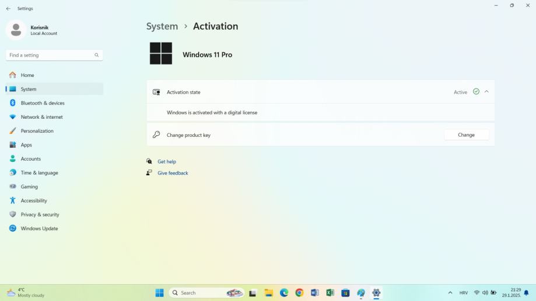Screen dimensions: 536x301
Task: Click the Privacy & security shield icon
Action: tap(13, 214)
